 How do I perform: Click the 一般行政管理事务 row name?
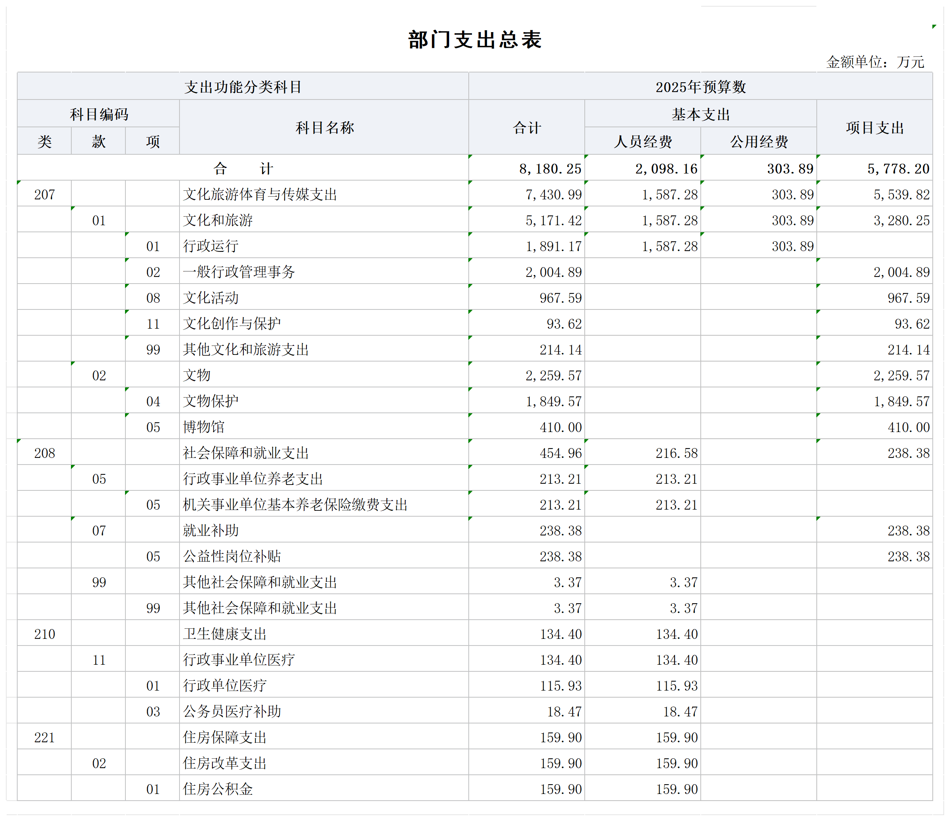(x=238, y=272)
